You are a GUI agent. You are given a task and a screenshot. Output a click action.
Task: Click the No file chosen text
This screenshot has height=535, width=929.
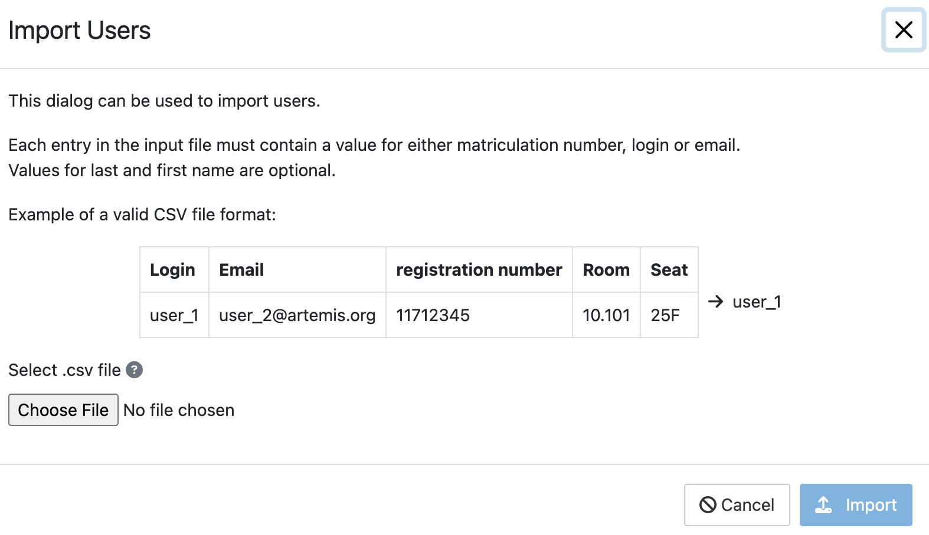tap(179, 410)
